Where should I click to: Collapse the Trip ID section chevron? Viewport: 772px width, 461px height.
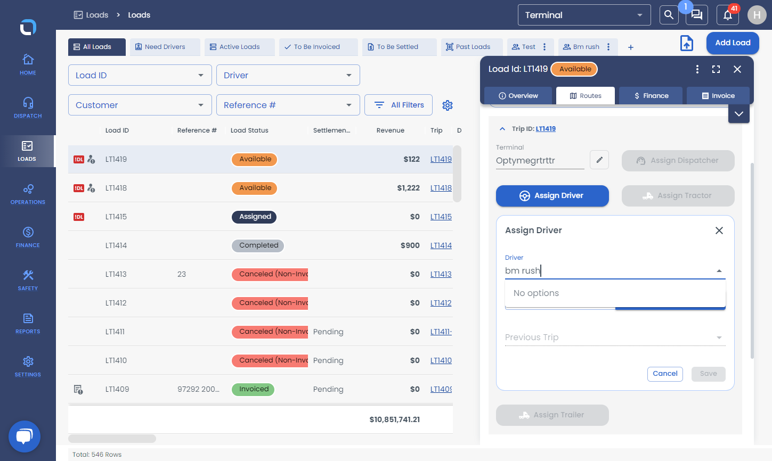(x=502, y=129)
